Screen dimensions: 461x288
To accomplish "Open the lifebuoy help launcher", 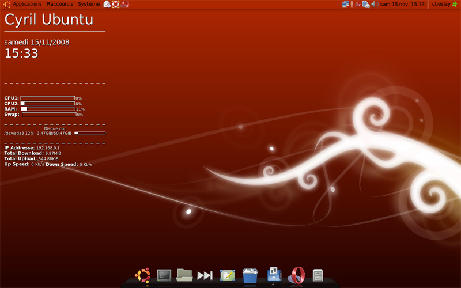I will [116, 4].
